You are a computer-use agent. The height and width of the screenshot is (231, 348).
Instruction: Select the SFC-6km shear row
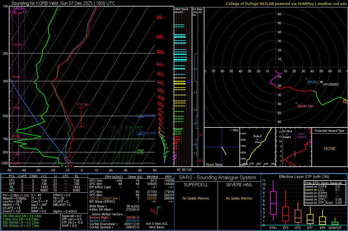tap(132, 192)
